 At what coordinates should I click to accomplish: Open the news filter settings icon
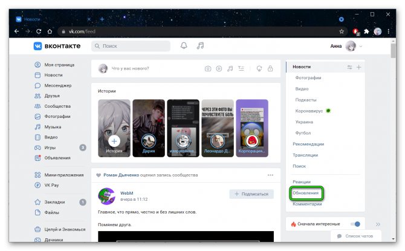(349, 67)
